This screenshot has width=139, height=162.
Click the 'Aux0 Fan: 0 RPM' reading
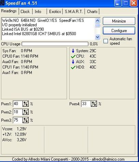pyautogui.click(x=17, y=62)
